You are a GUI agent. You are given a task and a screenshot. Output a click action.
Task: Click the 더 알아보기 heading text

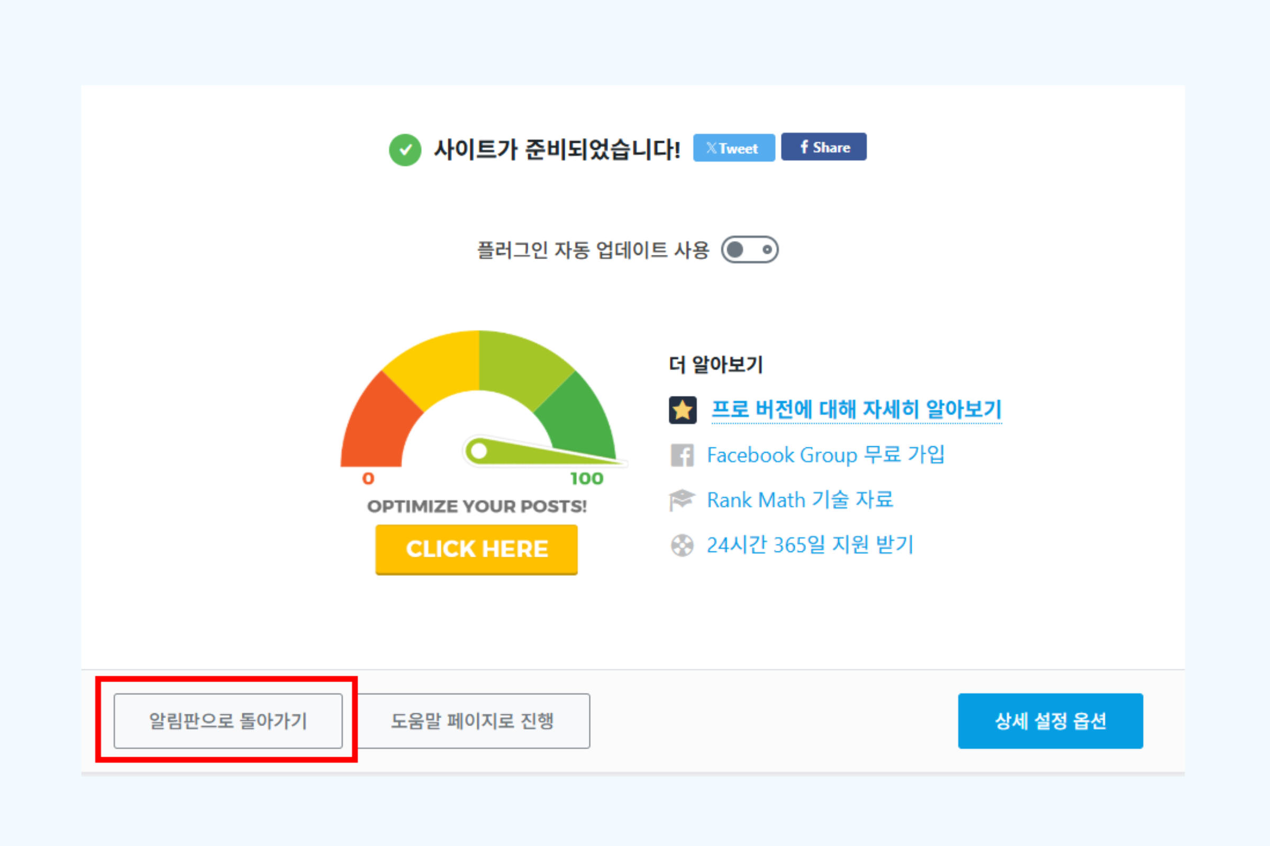click(715, 365)
